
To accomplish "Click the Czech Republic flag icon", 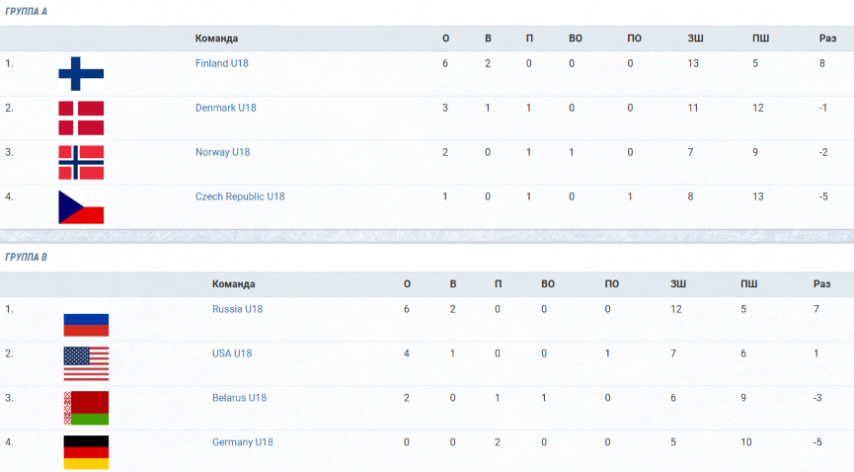I will pyautogui.click(x=81, y=207).
